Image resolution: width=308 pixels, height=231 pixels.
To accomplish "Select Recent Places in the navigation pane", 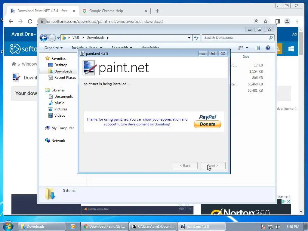I will [65, 78].
